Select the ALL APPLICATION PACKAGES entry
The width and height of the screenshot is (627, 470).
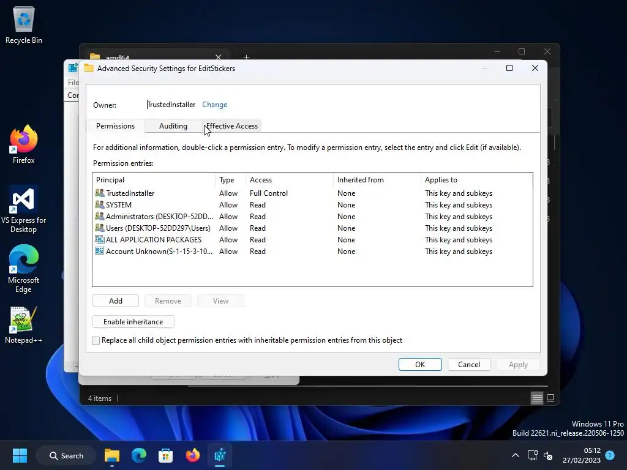click(x=312, y=239)
